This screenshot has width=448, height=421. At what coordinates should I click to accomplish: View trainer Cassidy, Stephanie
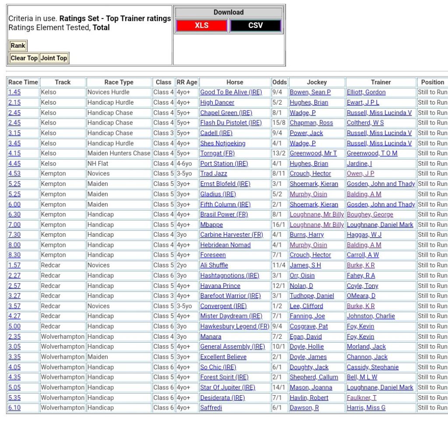point(372,367)
